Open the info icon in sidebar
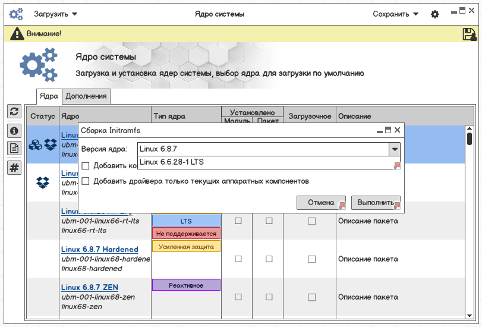Viewport: 482px width, 327px height. pyautogui.click(x=14, y=130)
